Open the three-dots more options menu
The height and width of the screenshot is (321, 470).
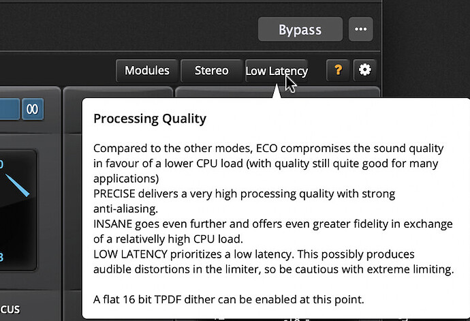pos(360,29)
